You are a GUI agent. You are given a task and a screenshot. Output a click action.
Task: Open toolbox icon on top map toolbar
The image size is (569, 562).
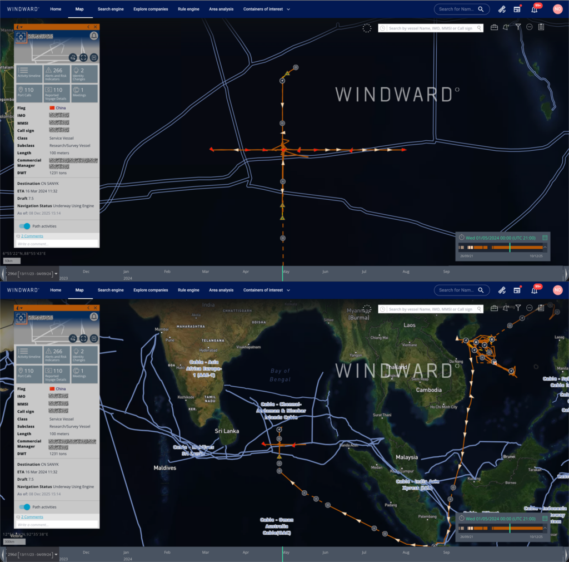click(x=494, y=27)
